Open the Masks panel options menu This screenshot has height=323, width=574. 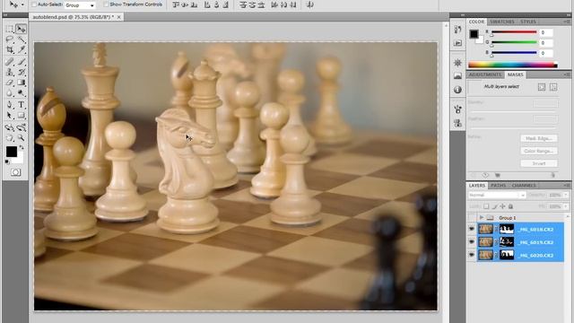pyautogui.click(x=567, y=74)
